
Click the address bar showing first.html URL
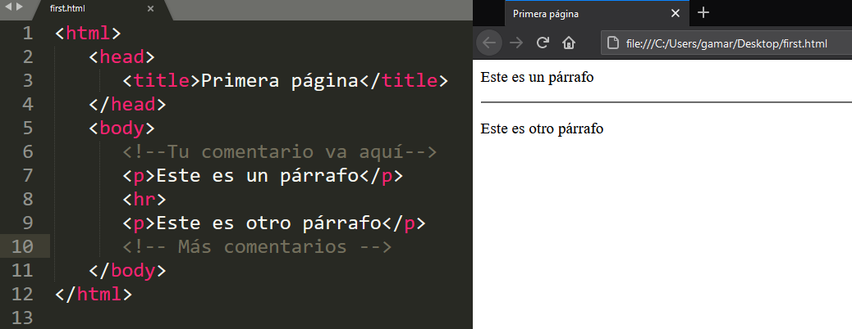726,43
